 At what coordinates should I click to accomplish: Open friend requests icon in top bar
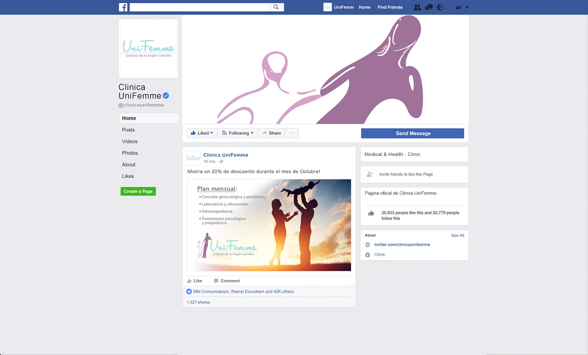tap(417, 7)
